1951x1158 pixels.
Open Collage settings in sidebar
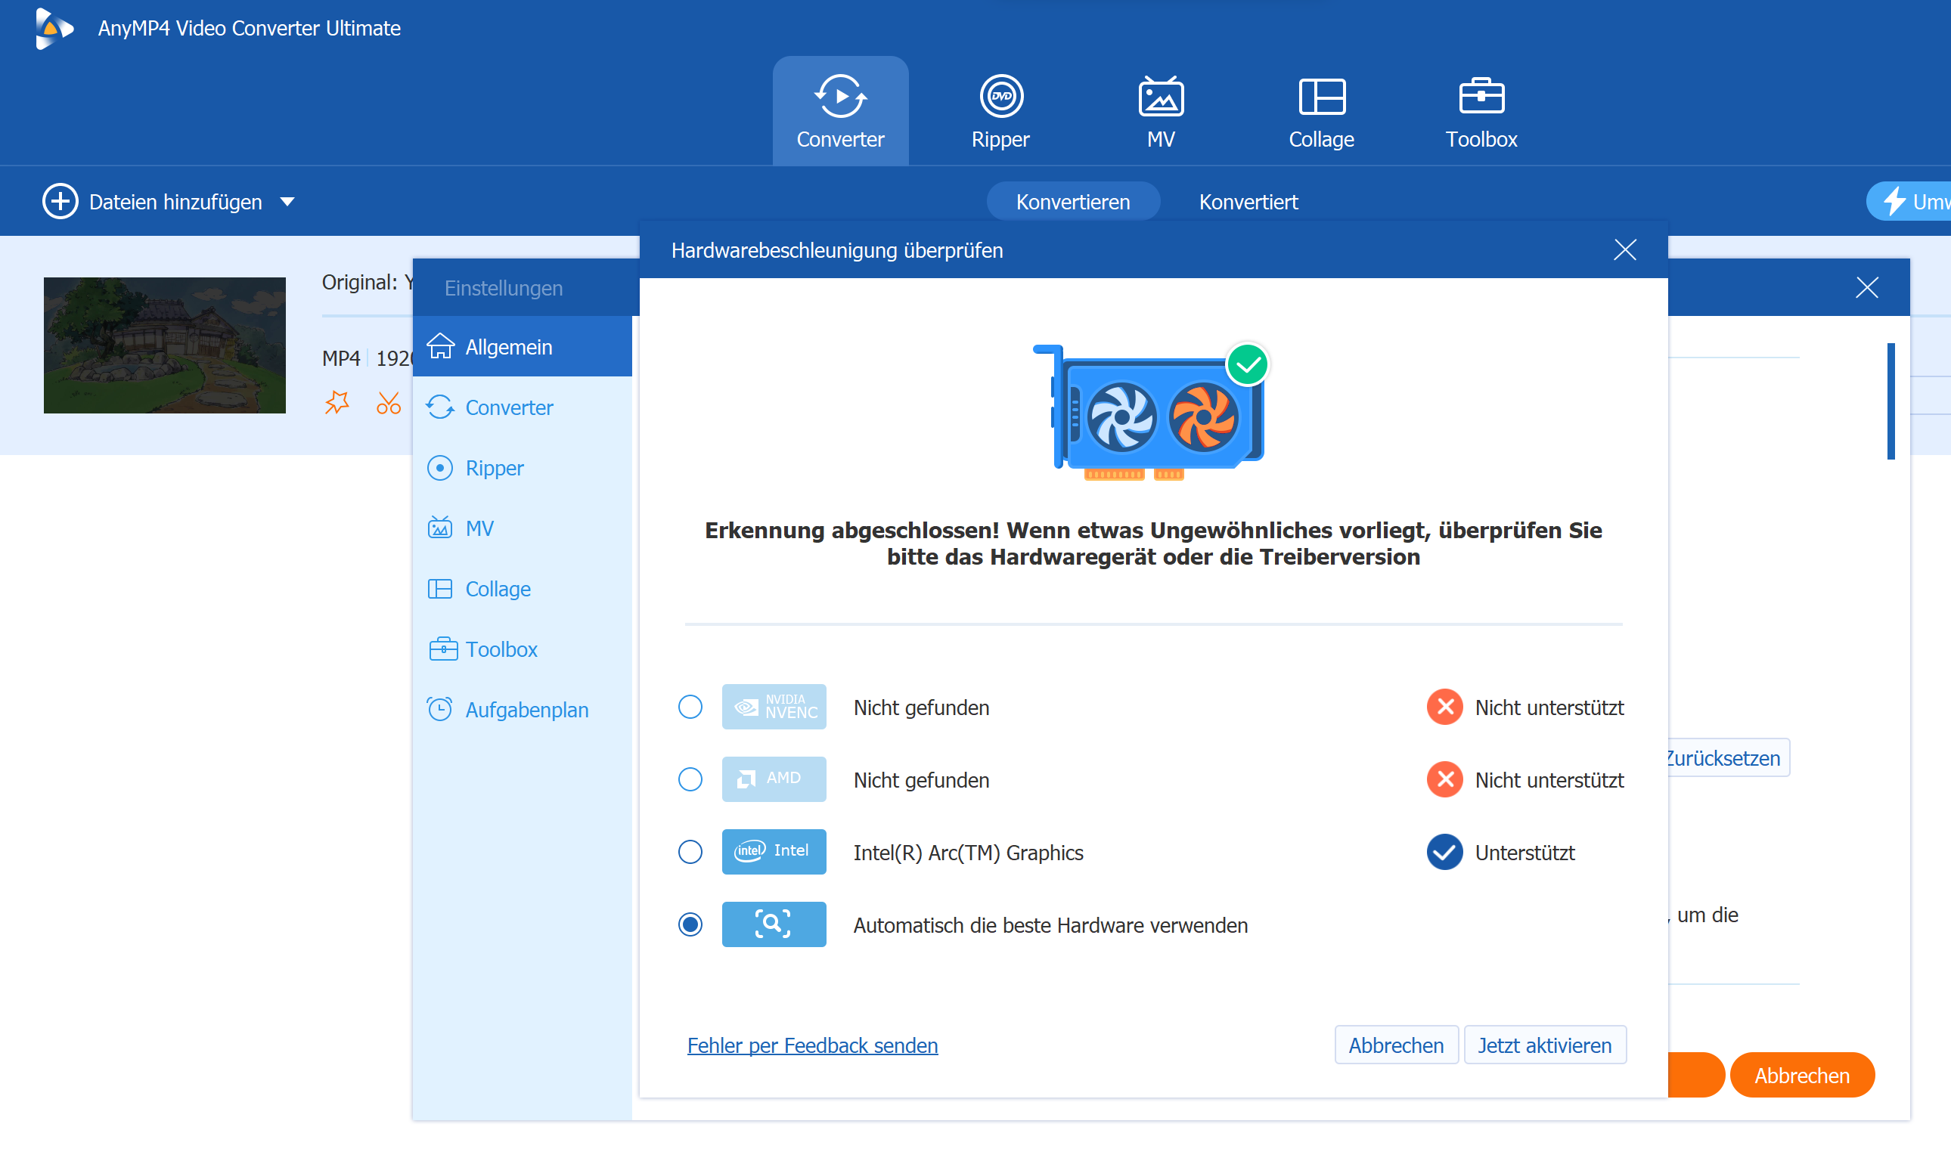(522, 588)
